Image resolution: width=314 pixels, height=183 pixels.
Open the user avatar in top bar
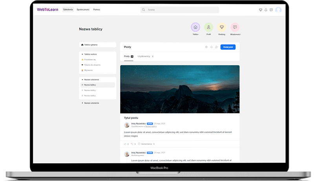point(278,10)
